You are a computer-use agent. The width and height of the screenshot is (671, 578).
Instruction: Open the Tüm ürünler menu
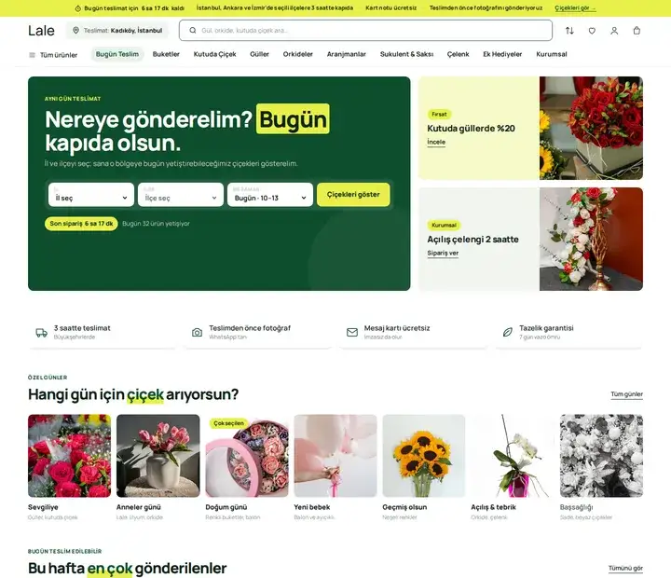pyautogui.click(x=53, y=55)
